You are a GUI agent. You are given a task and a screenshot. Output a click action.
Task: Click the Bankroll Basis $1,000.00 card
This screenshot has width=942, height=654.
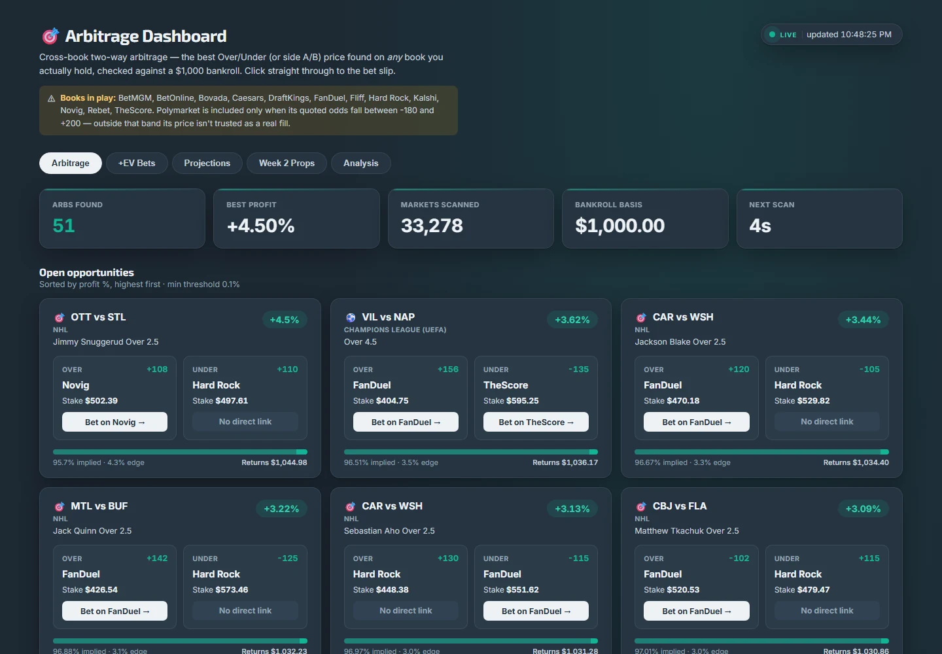coord(645,218)
